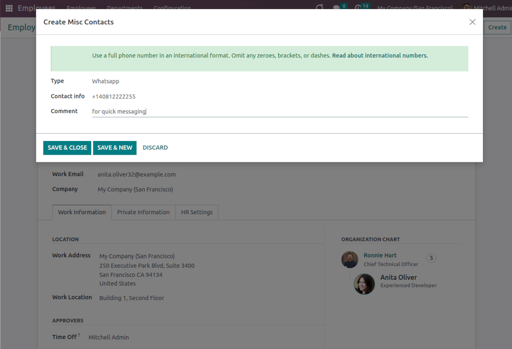Click Anita Oliver's avatar in org chart
Screen dimensions: 512x349
click(x=364, y=284)
